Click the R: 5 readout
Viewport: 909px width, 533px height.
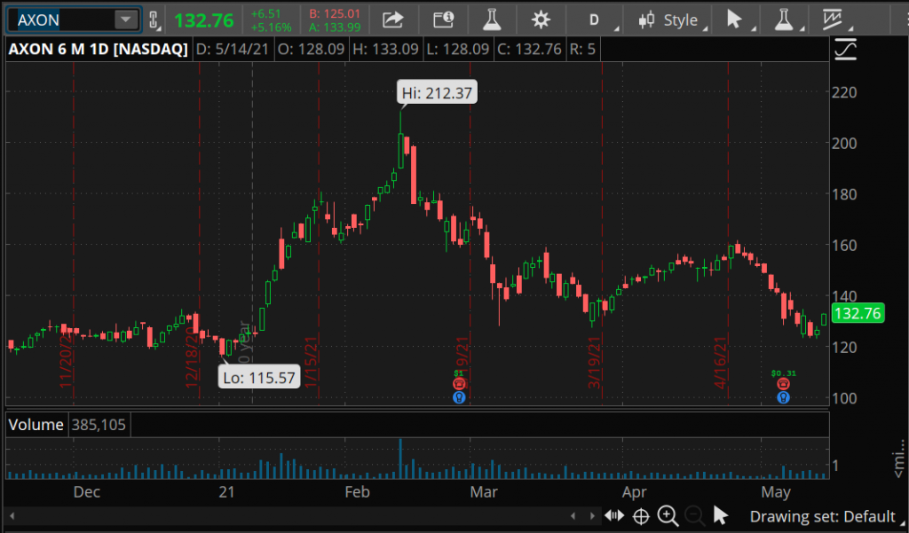coord(582,50)
